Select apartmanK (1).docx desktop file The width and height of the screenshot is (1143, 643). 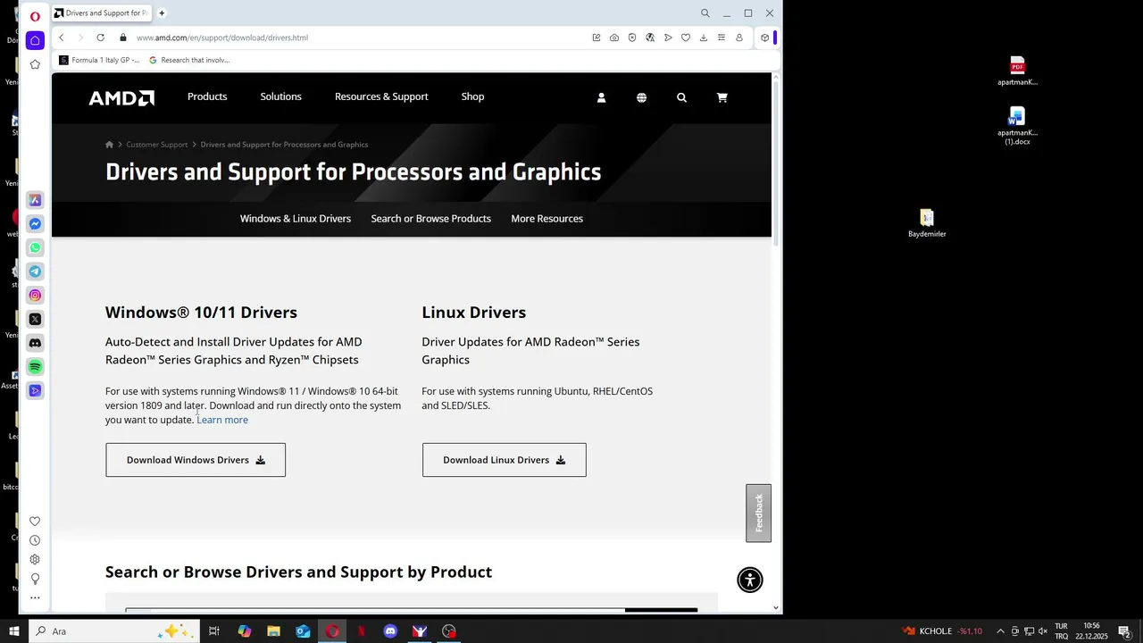point(1017,126)
